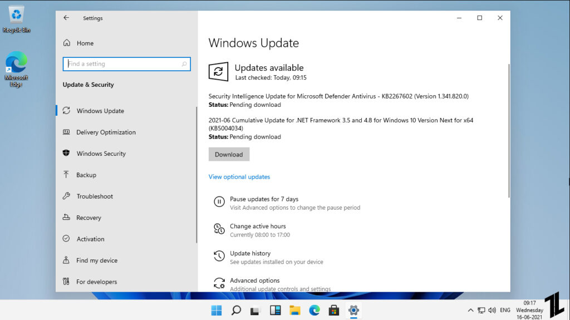Open taskbar Search

click(x=236, y=310)
